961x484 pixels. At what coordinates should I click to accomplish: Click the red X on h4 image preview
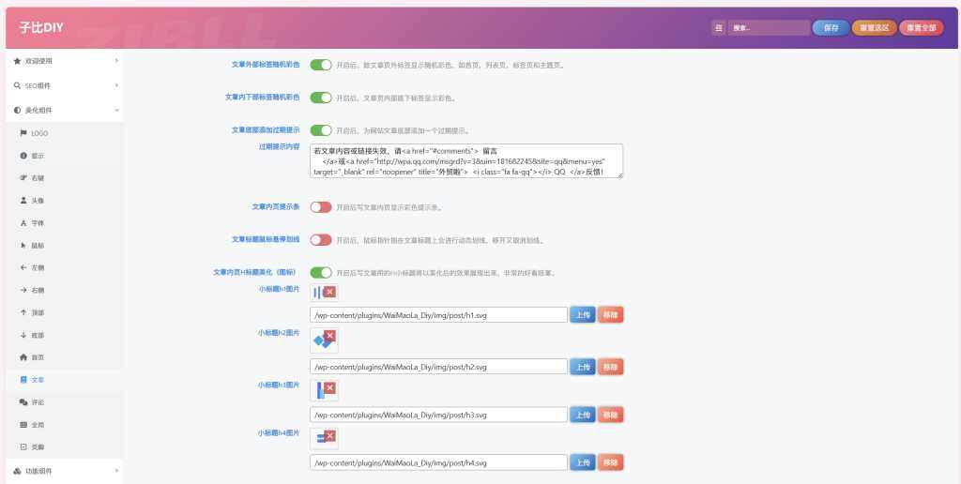[x=329, y=433]
